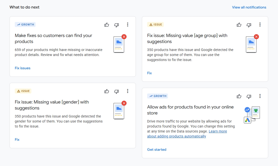
Task: Give thumbs up on the gender issue card
Action: (x=107, y=91)
